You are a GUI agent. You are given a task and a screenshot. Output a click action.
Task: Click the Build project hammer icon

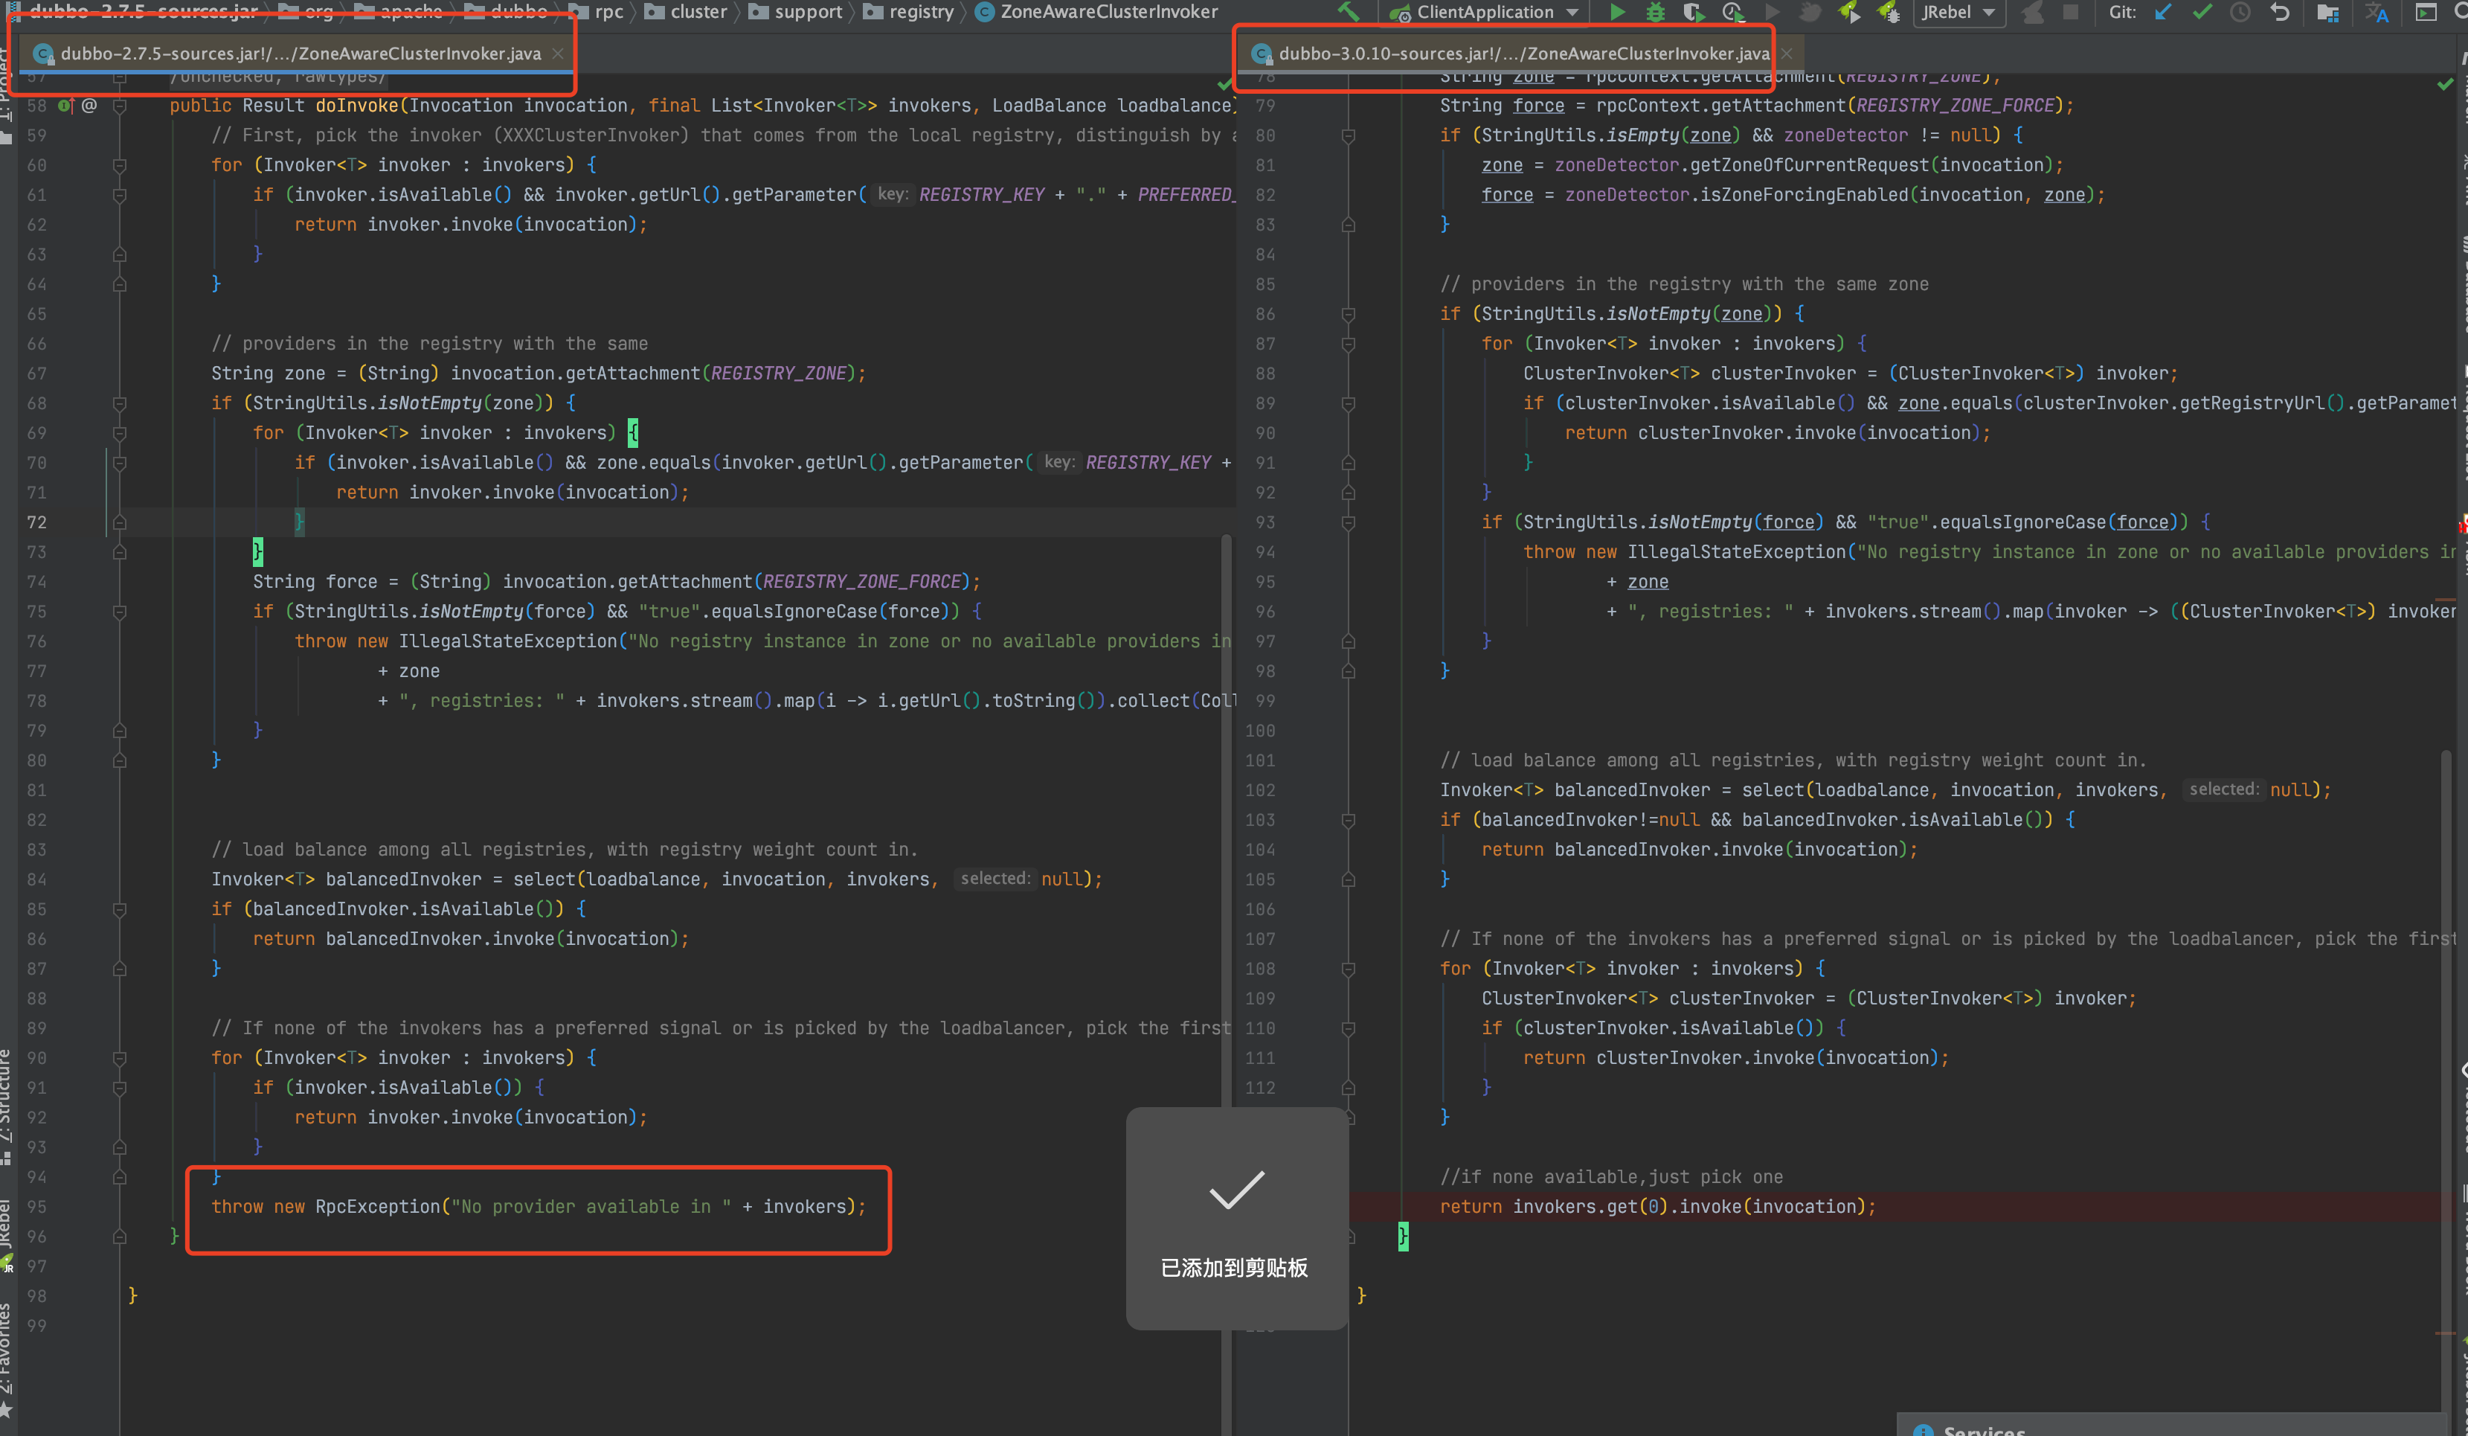(x=1349, y=12)
